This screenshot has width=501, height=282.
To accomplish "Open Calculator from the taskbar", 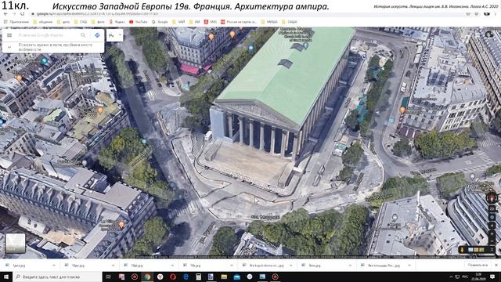I will [198, 277].
